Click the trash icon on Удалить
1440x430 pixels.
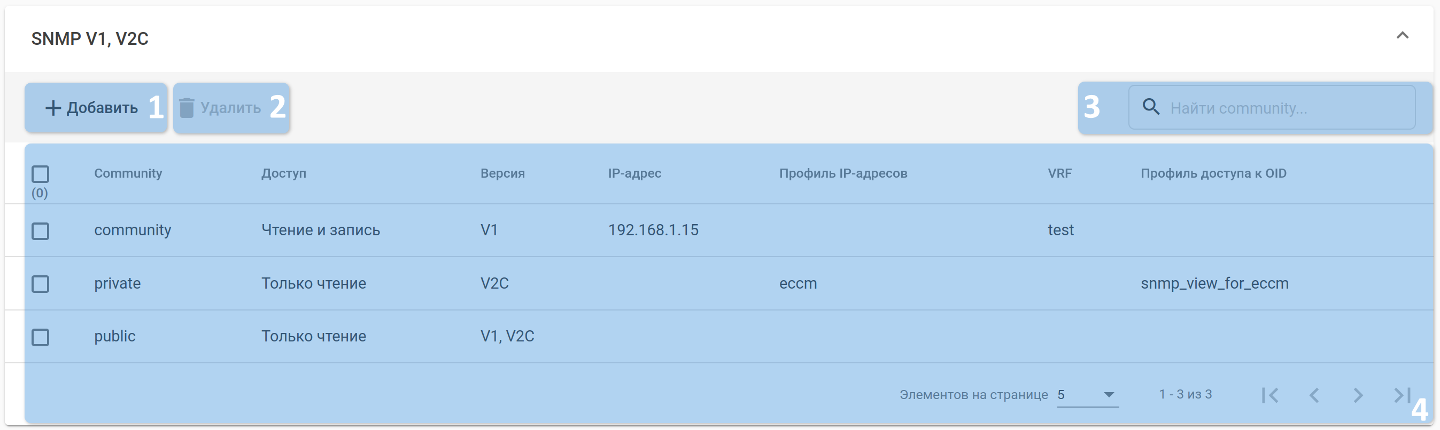pos(187,108)
